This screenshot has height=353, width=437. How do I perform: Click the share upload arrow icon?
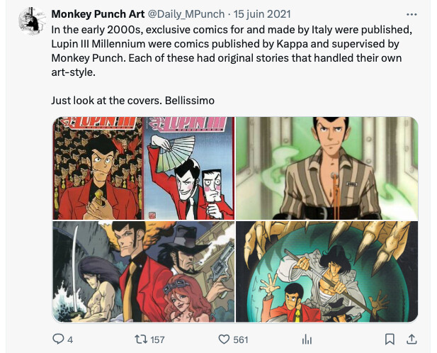click(412, 340)
